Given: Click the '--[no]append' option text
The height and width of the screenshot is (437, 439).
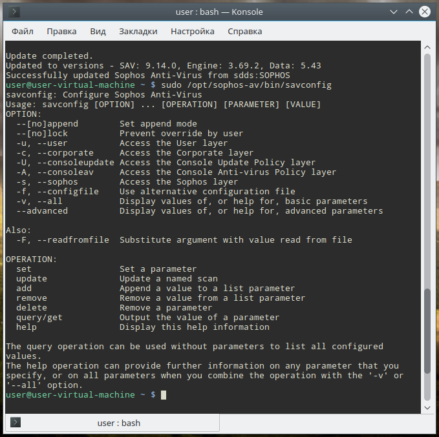Looking at the screenshot, I should [x=47, y=124].
